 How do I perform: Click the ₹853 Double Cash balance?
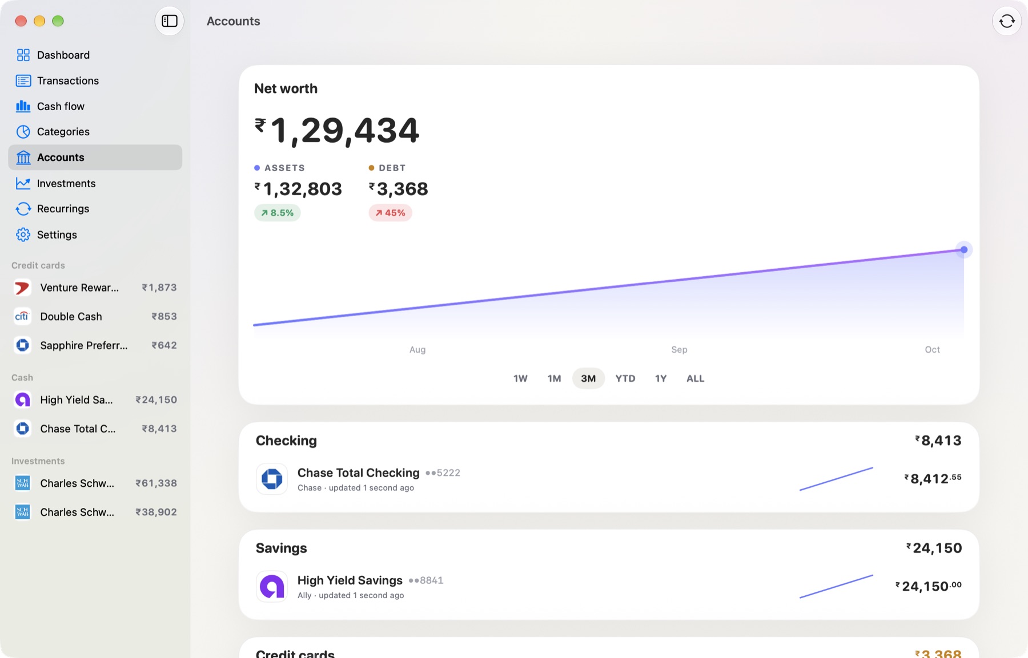pos(164,316)
